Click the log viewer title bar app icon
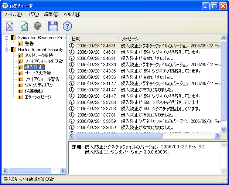This screenshot has width=229, height=185. 5,6
